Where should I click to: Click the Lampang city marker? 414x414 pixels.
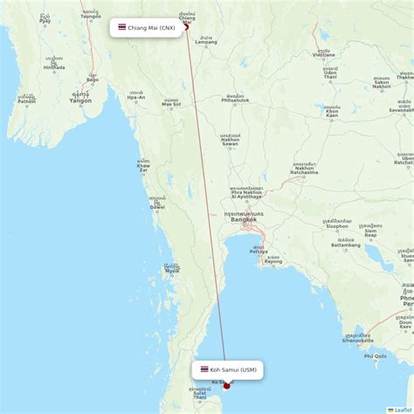[206, 46]
